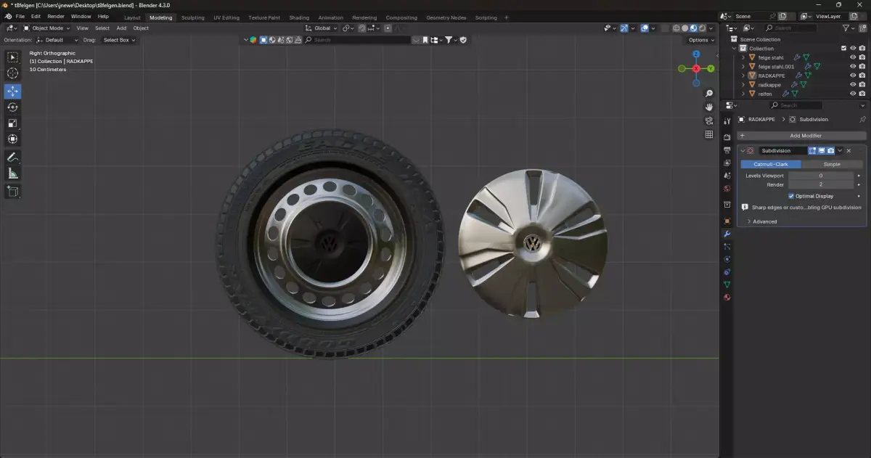Open the Drag Select Box dropdown

(119, 40)
